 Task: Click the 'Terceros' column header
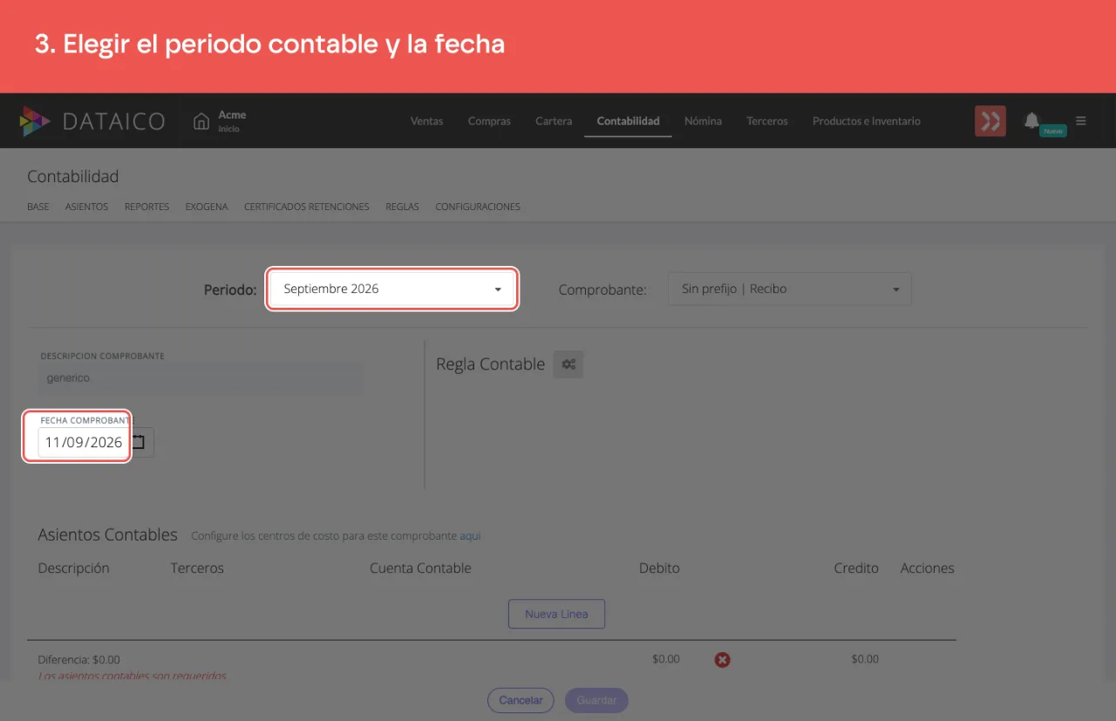[x=197, y=568]
